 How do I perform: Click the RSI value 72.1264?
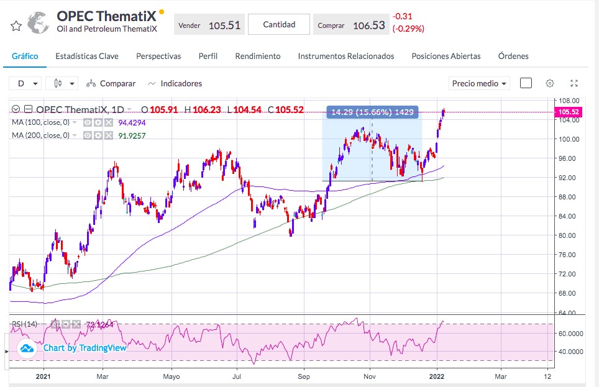pyautogui.click(x=99, y=325)
